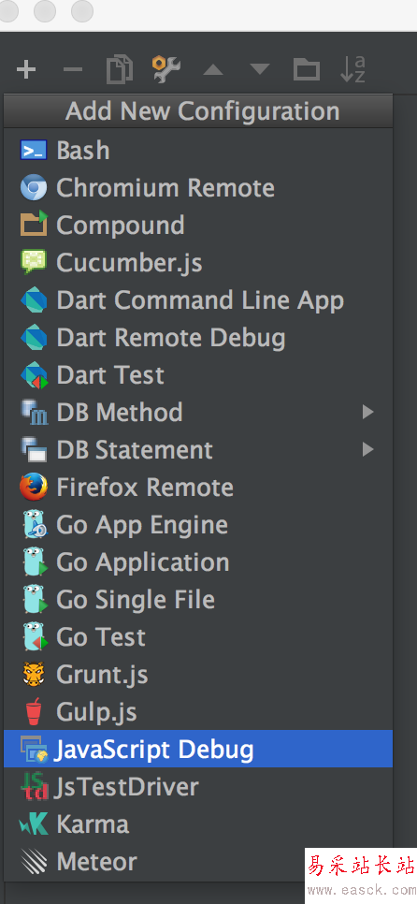Click the Meteor icon
This screenshot has height=904, width=417.
coord(34,861)
